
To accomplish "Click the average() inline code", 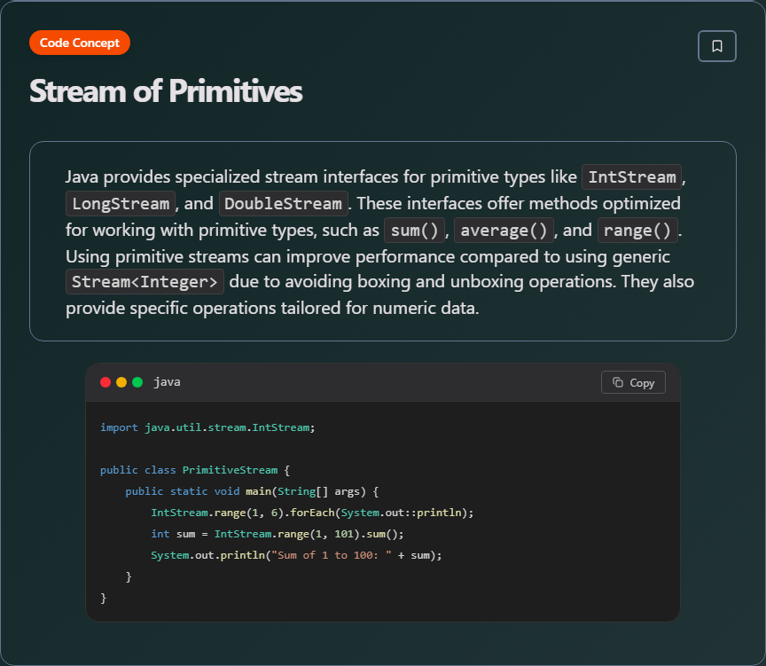I will [504, 231].
